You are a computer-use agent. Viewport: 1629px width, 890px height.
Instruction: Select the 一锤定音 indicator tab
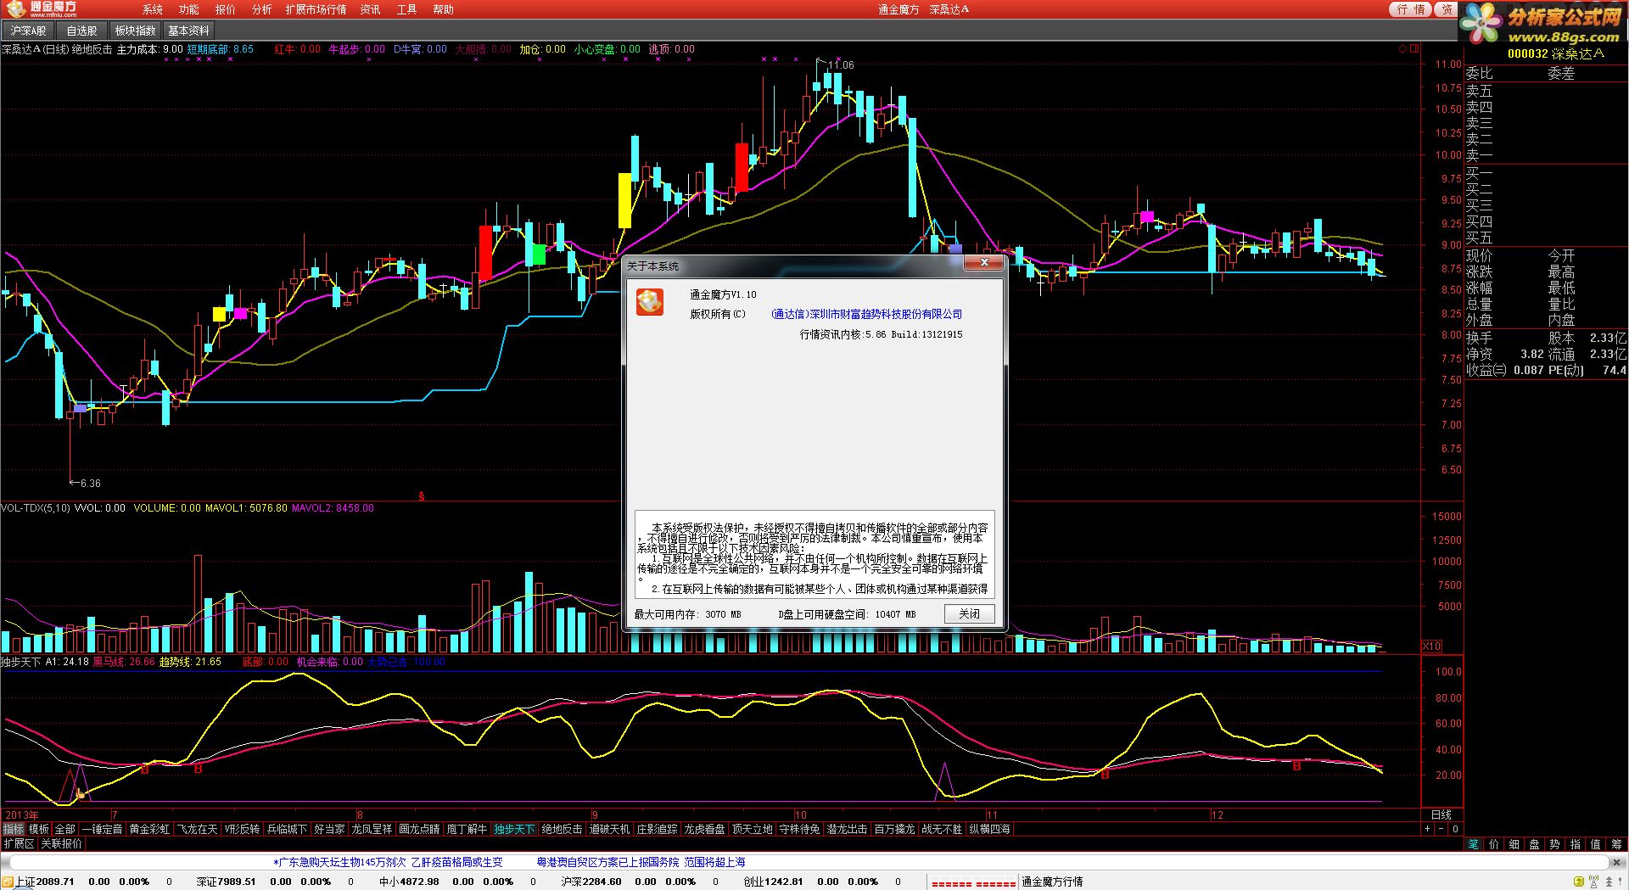(102, 829)
